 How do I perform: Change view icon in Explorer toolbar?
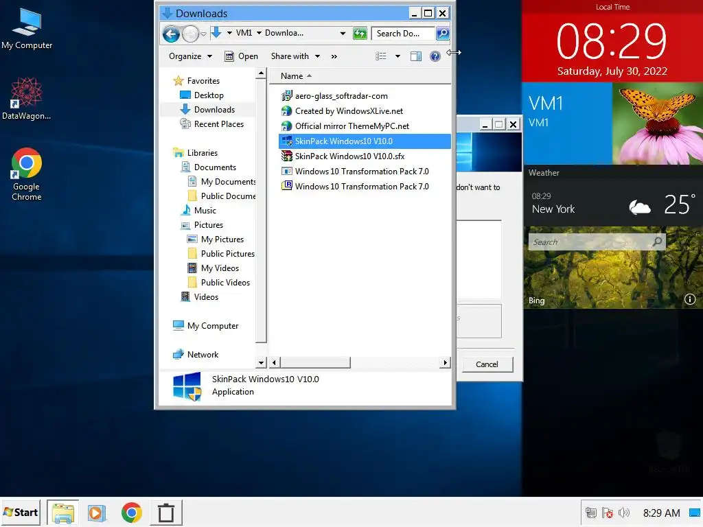point(380,56)
